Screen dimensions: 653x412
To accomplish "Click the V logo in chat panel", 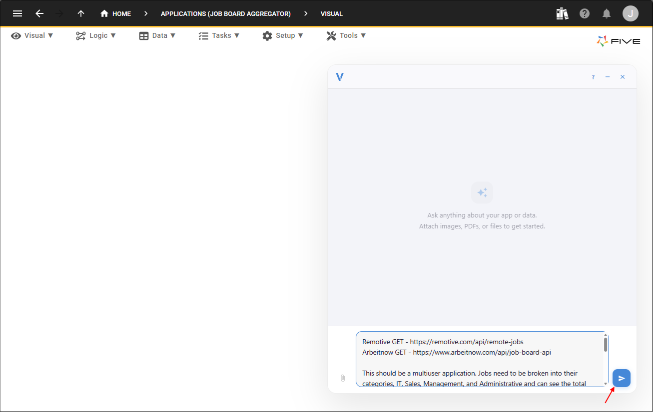I will tap(340, 77).
